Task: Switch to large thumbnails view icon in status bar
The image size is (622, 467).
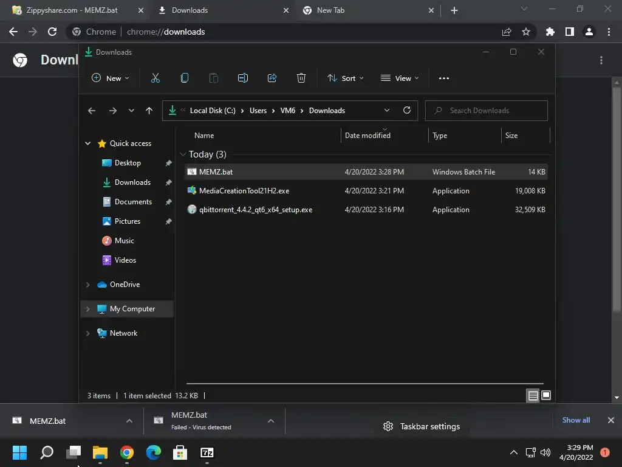Action: (546, 395)
